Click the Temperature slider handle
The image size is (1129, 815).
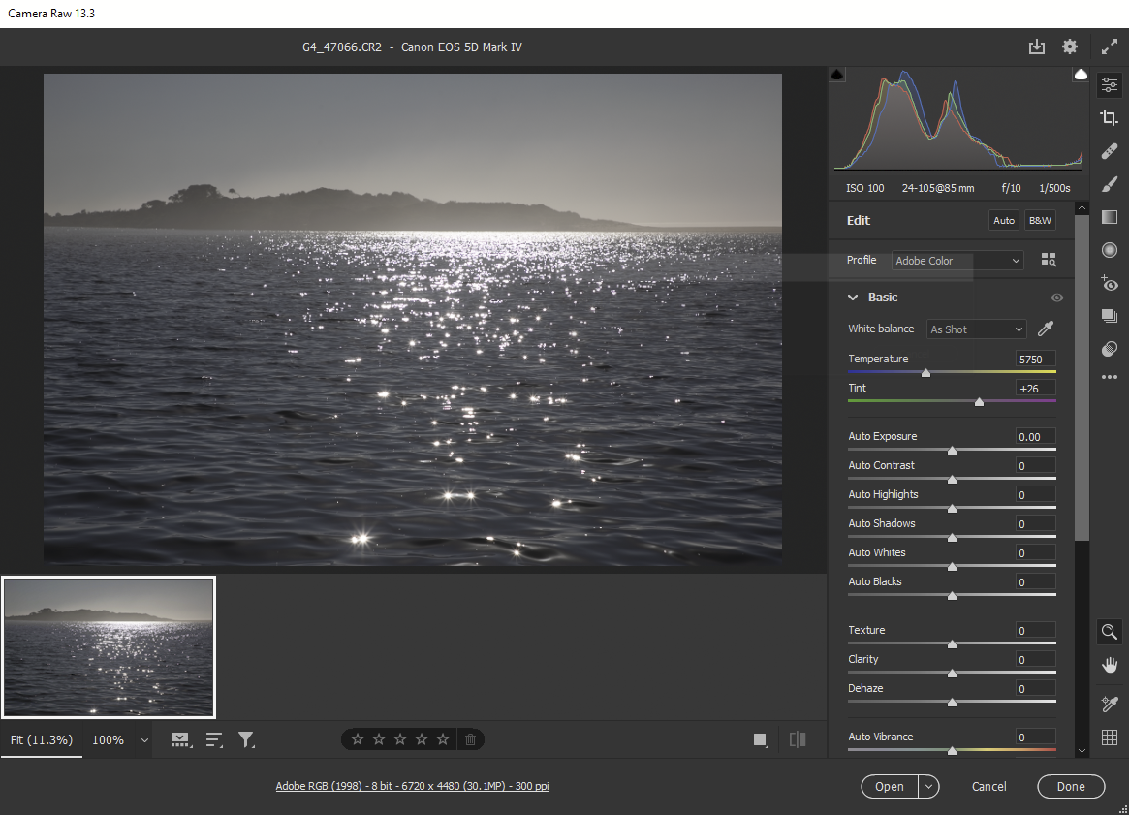tap(925, 373)
